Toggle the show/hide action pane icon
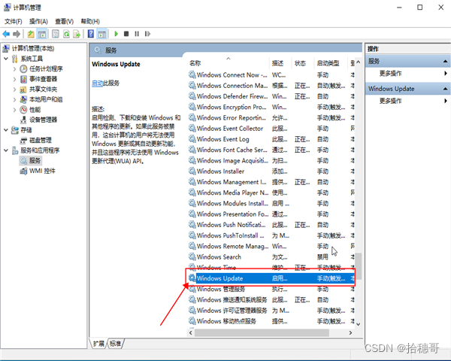Viewport: 451px width, 361px height. (x=101, y=34)
